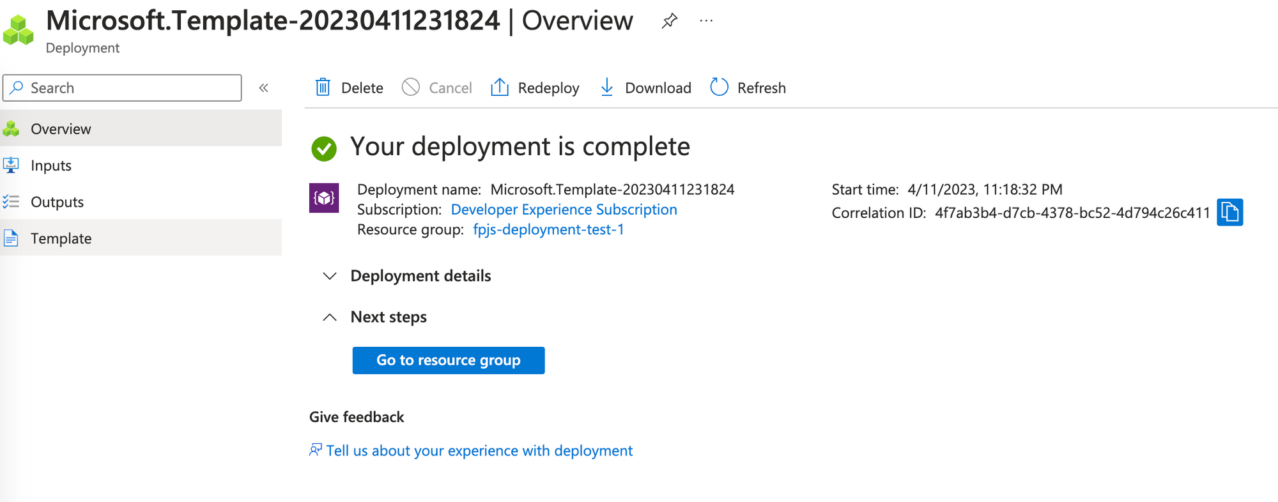
Task: Open the deployment experience feedback link
Action: tap(479, 450)
